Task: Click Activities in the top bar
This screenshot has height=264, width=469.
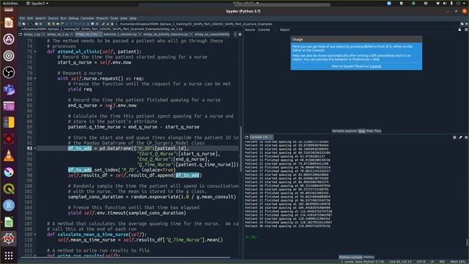Action: pos(10,3)
